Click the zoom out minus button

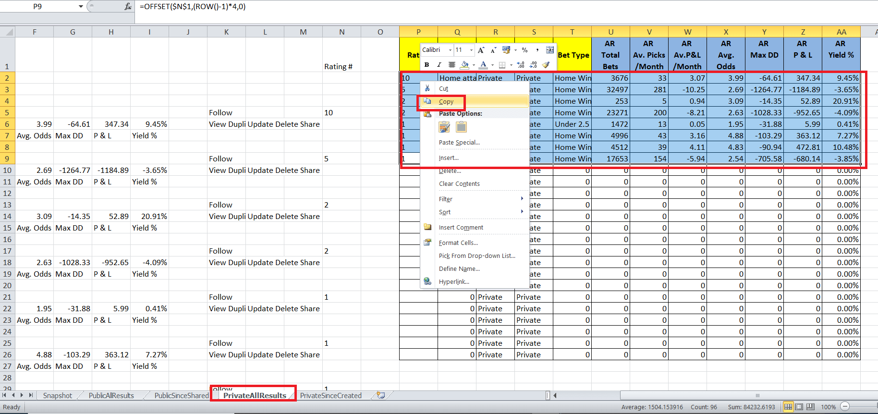click(x=845, y=407)
